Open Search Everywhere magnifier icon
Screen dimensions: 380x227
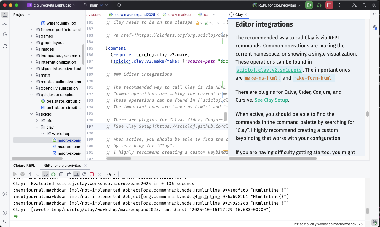tap(364, 5)
